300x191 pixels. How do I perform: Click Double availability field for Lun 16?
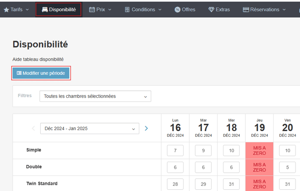click(175, 167)
